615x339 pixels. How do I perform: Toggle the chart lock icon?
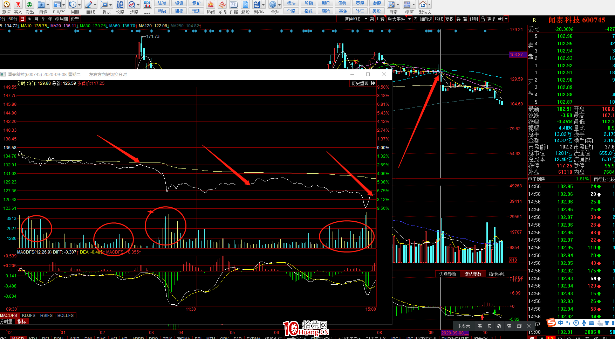point(483,19)
